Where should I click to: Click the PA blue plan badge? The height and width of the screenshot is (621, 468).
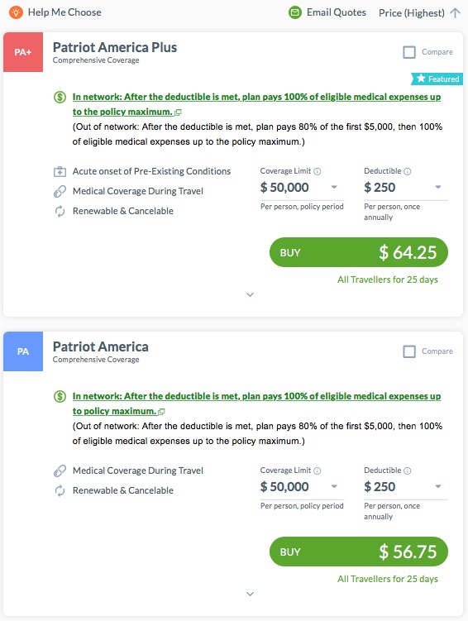point(23,351)
